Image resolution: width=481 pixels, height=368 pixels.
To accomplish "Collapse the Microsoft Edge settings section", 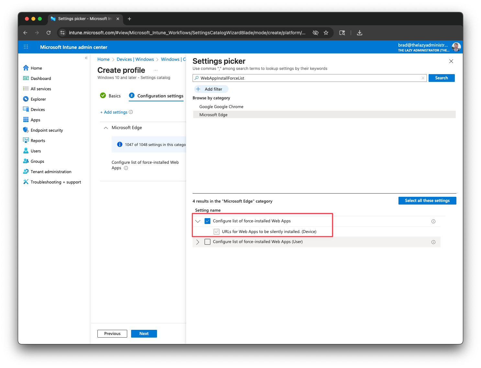I will pos(106,128).
